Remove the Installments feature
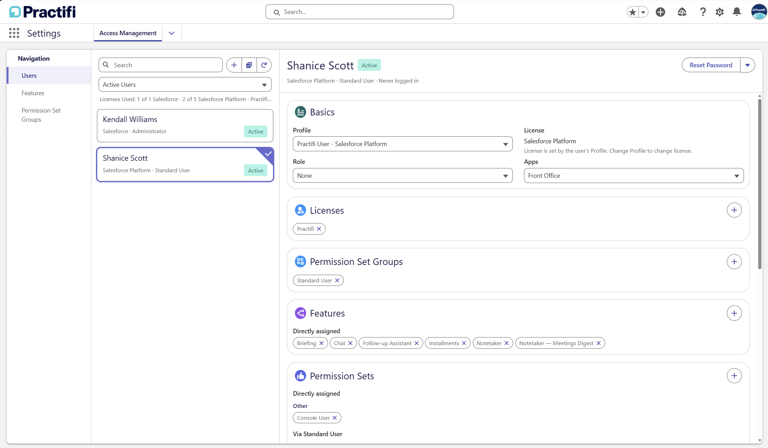The width and height of the screenshot is (768, 448). point(464,343)
